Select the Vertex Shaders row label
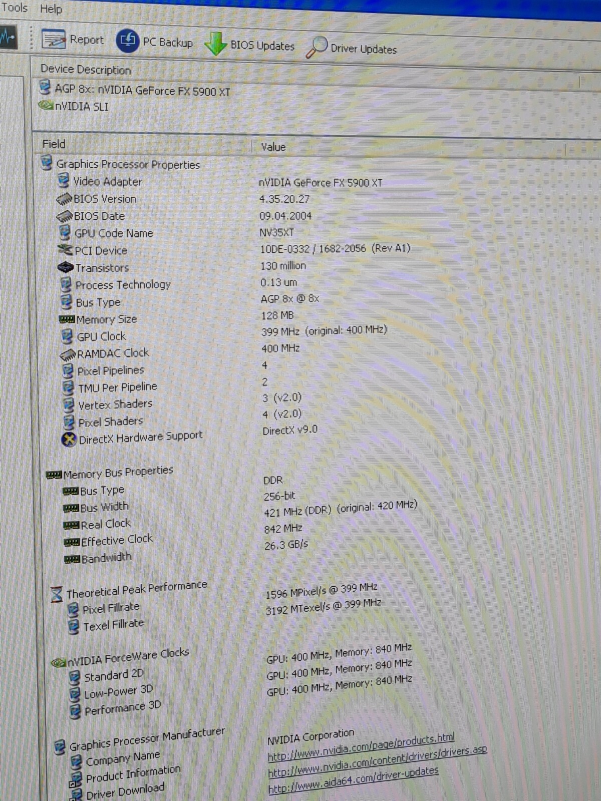Viewport: 601px width, 801px height. click(115, 404)
